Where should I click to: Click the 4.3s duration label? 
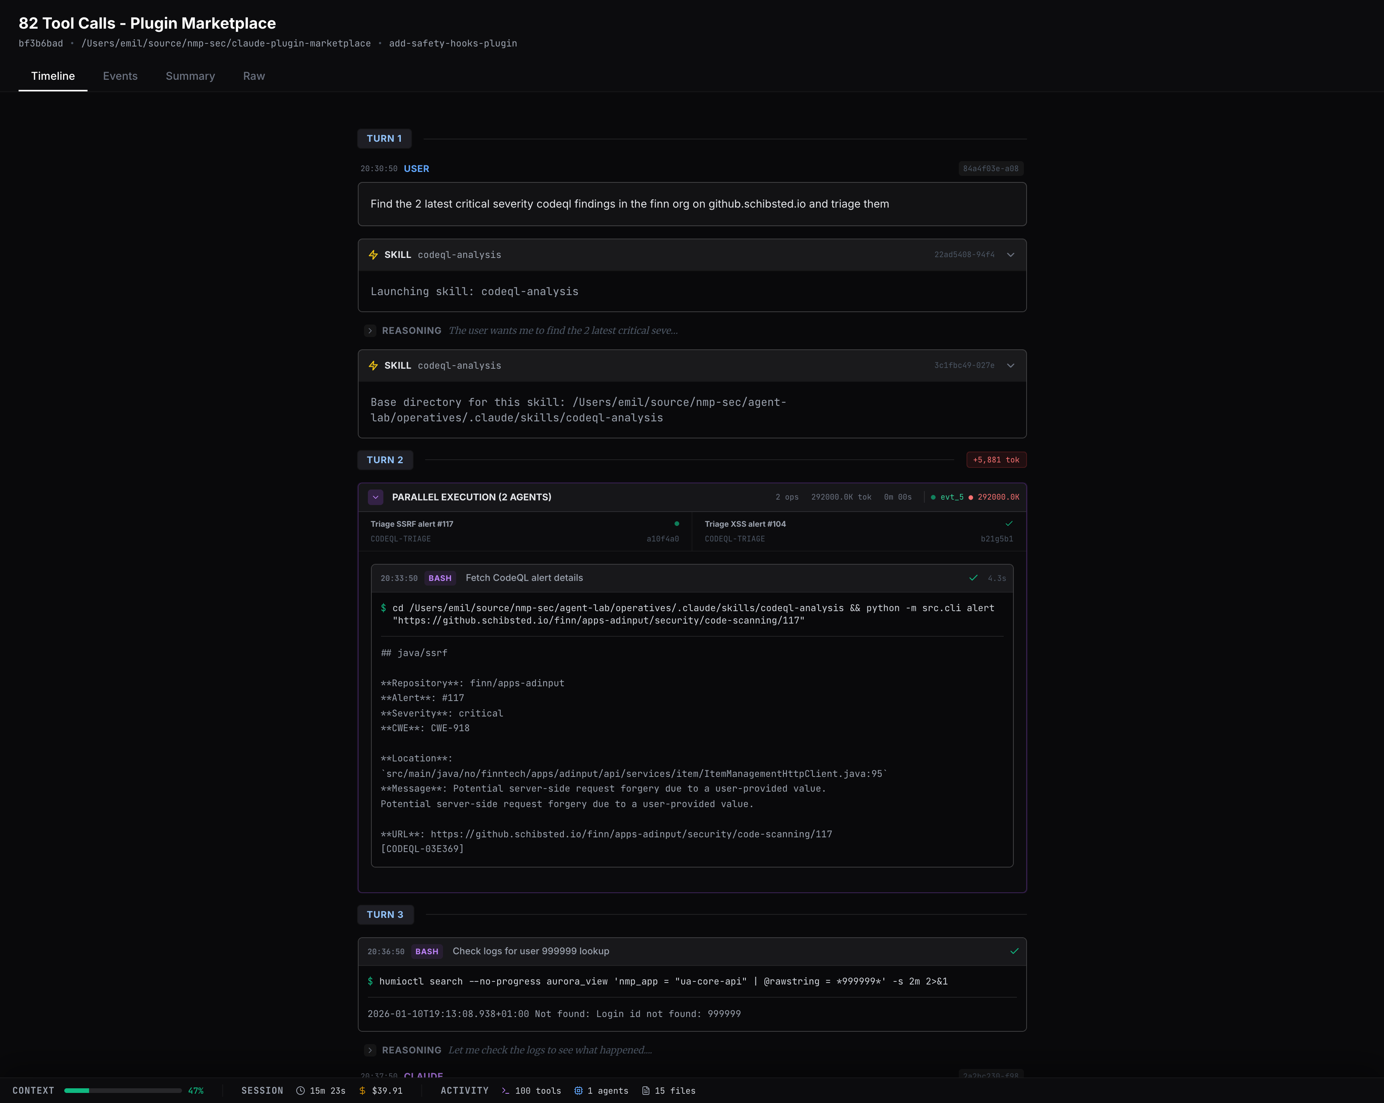pyautogui.click(x=997, y=579)
